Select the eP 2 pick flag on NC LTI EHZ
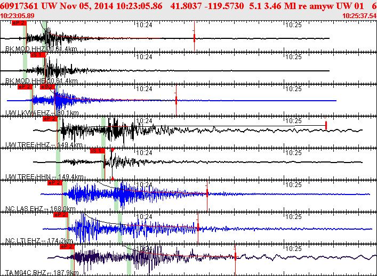 pos(61,215)
